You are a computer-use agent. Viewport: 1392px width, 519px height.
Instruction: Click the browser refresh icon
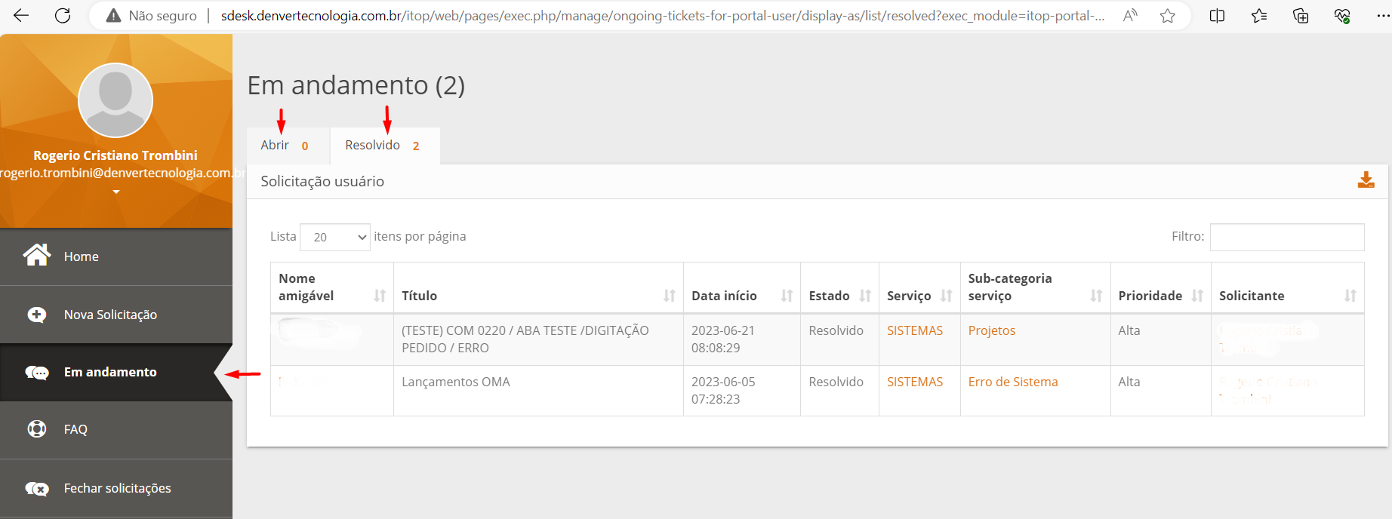[63, 16]
